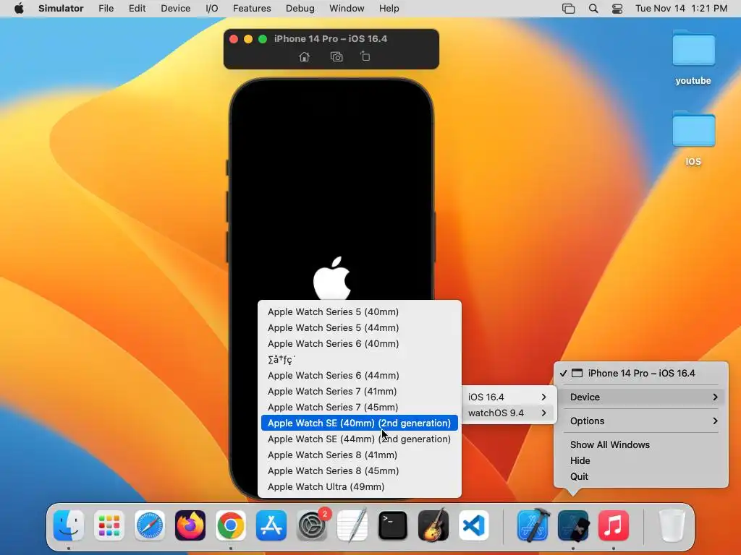Open the I/O menu
Image resolution: width=741 pixels, height=555 pixels.
(x=212, y=9)
